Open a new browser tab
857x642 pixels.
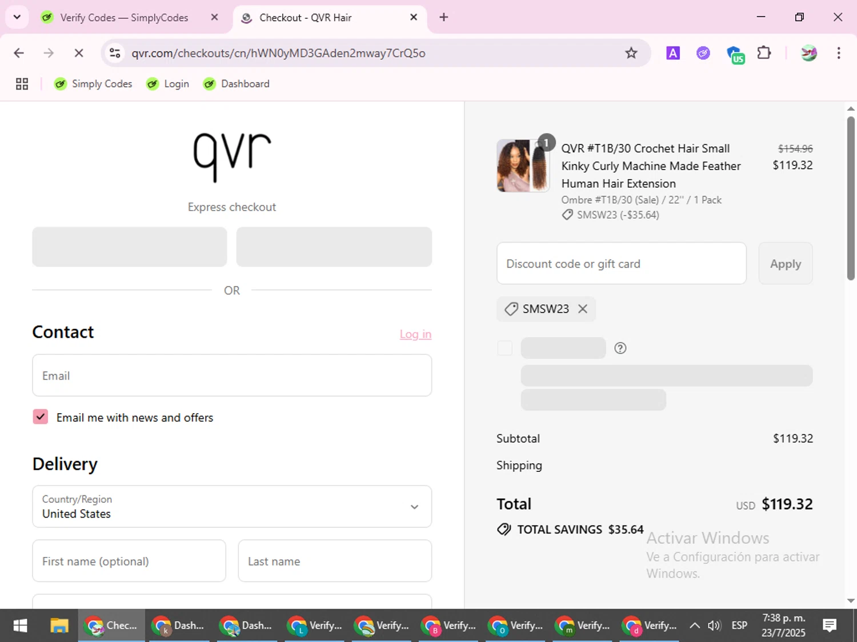pyautogui.click(x=443, y=17)
